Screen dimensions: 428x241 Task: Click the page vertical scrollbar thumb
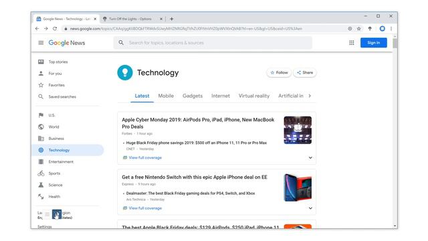tap(395, 44)
